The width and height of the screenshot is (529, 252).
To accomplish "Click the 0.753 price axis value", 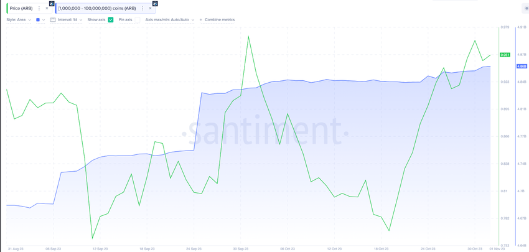I will coord(505,246).
